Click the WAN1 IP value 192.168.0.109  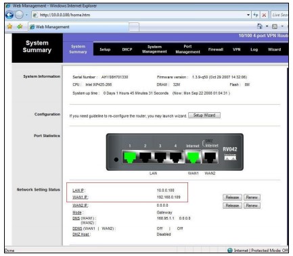168,197
